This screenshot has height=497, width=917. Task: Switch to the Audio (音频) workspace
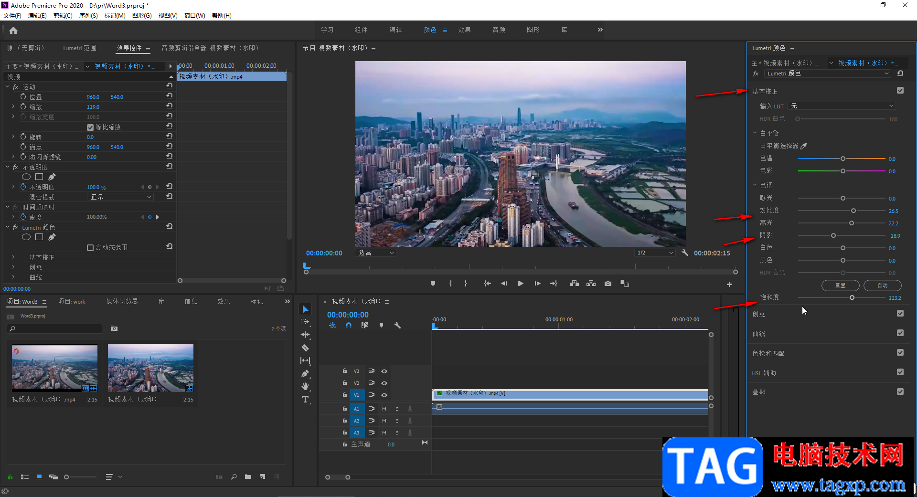(499, 30)
